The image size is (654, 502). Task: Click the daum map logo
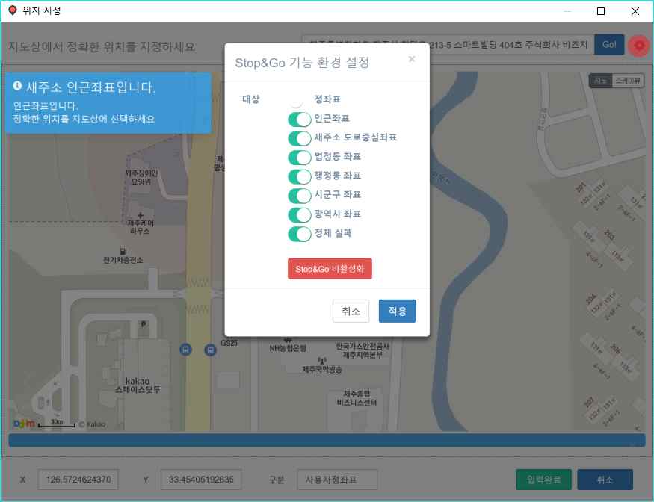[x=24, y=424]
